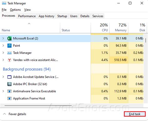This screenshot has height=121, width=148.
Task: Expand Antimalware Service Executable row
Action: 3,91
